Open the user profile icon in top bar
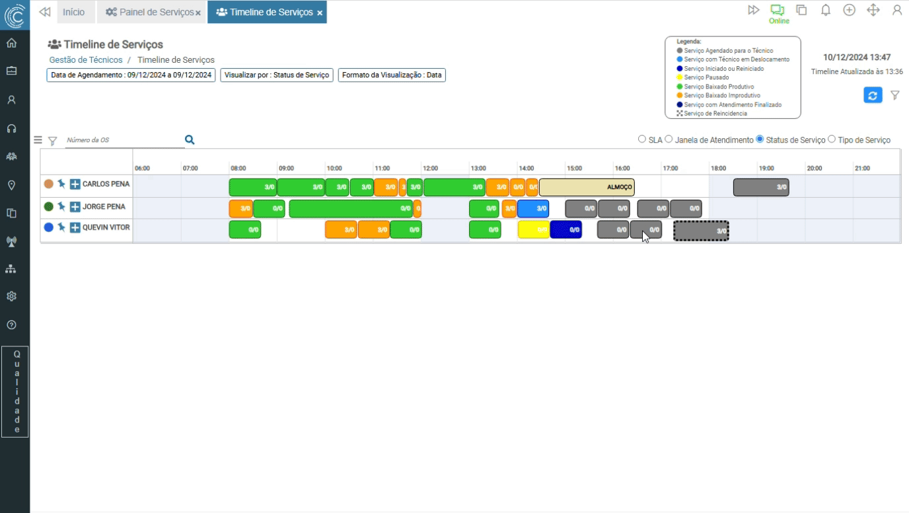 896,10
